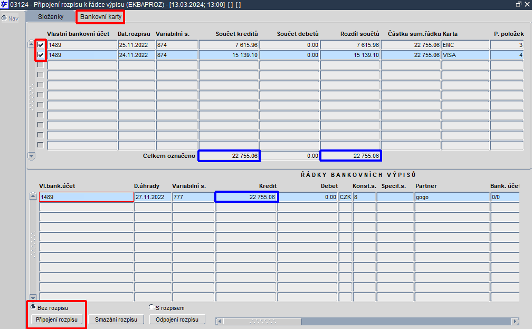Select the 'S rozpisem' radio button
This screenshot has height=329, width=532.
point(151,307)
